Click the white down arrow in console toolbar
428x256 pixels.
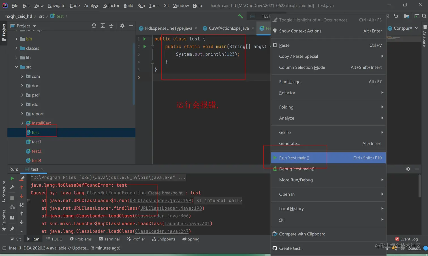click(22, 222)
